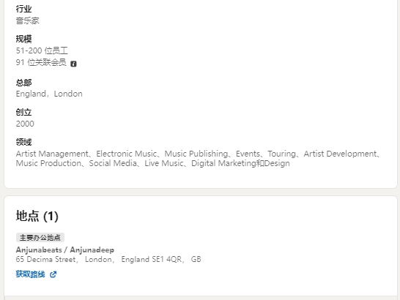Viewport: 400px width, 300px height.
Task: Click the 规模 label
Action: point(23,39)
